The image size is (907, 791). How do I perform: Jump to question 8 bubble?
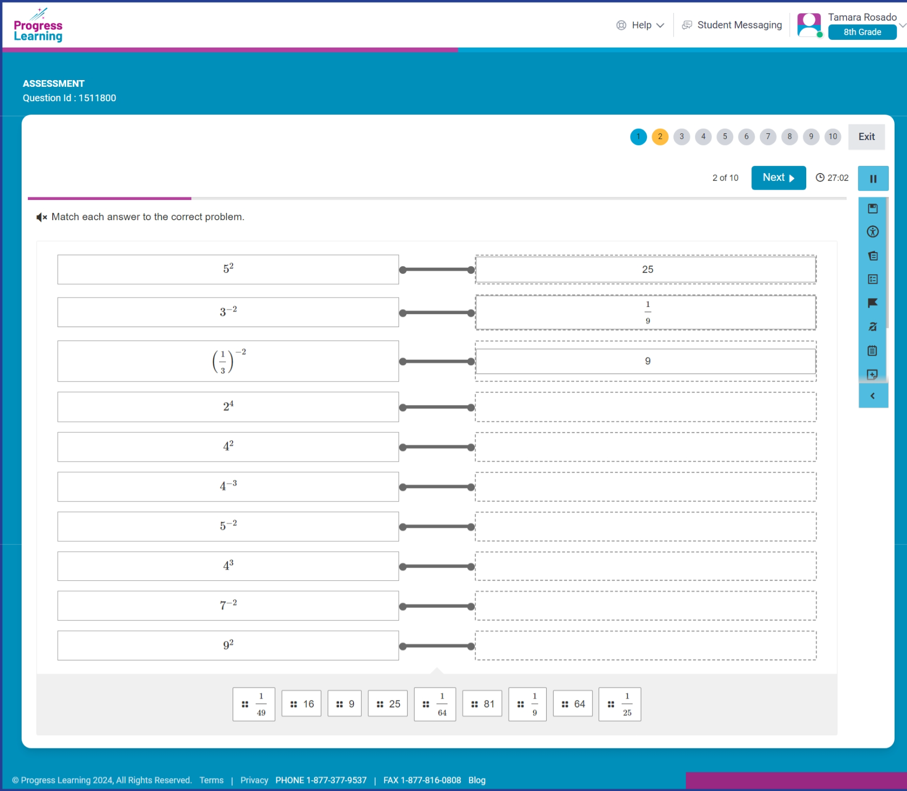click(x=790, y=137)
